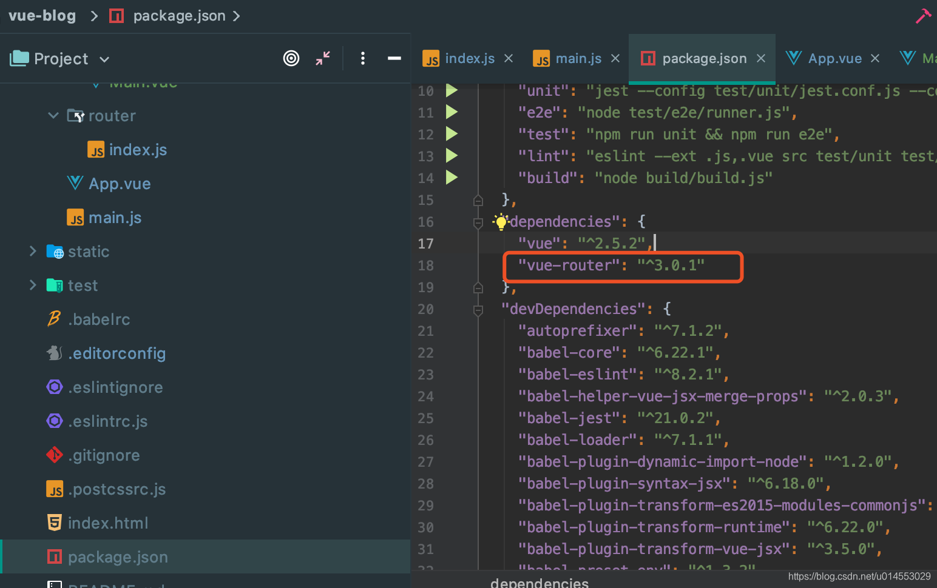
Task: Click the "devDependencies" key
Action: pyautogui.click(x=573, y=309)
